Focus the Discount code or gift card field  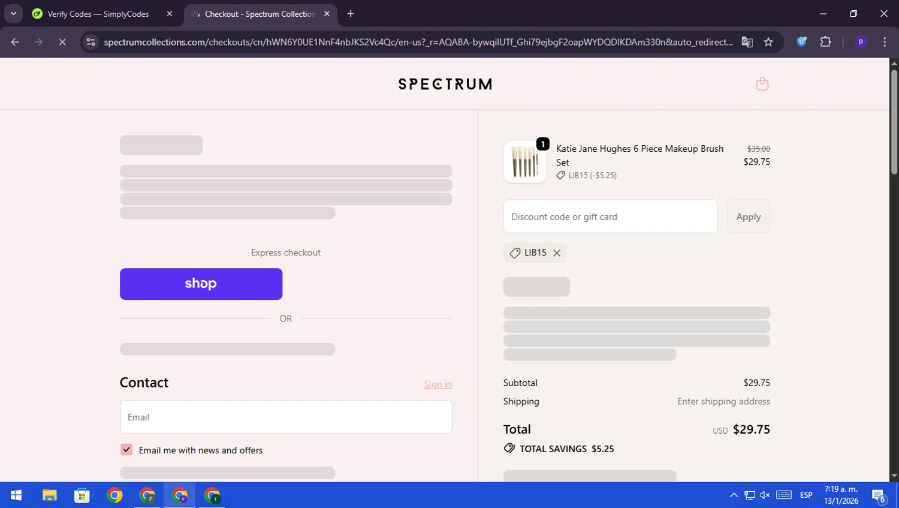tap(610, 217)
